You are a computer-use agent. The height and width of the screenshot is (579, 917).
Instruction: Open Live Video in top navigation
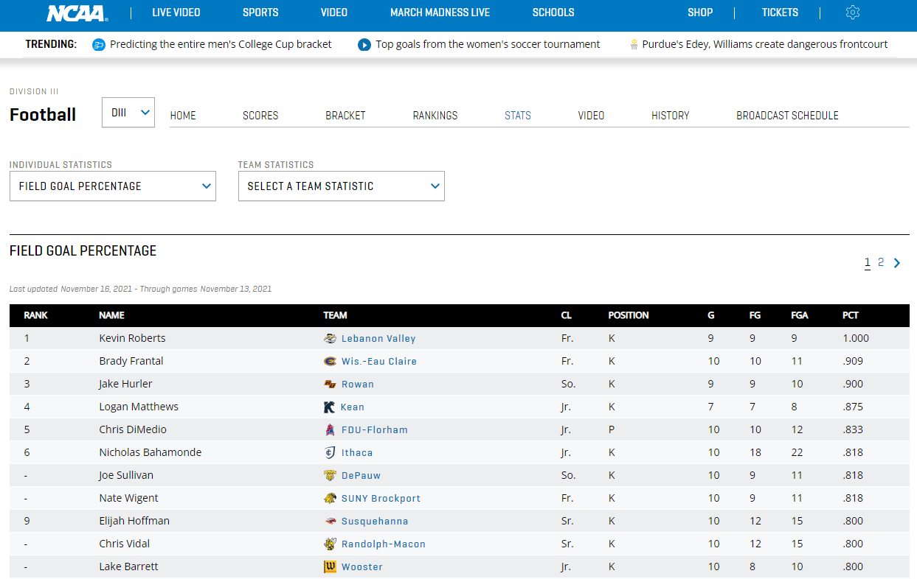coord(176,13)
